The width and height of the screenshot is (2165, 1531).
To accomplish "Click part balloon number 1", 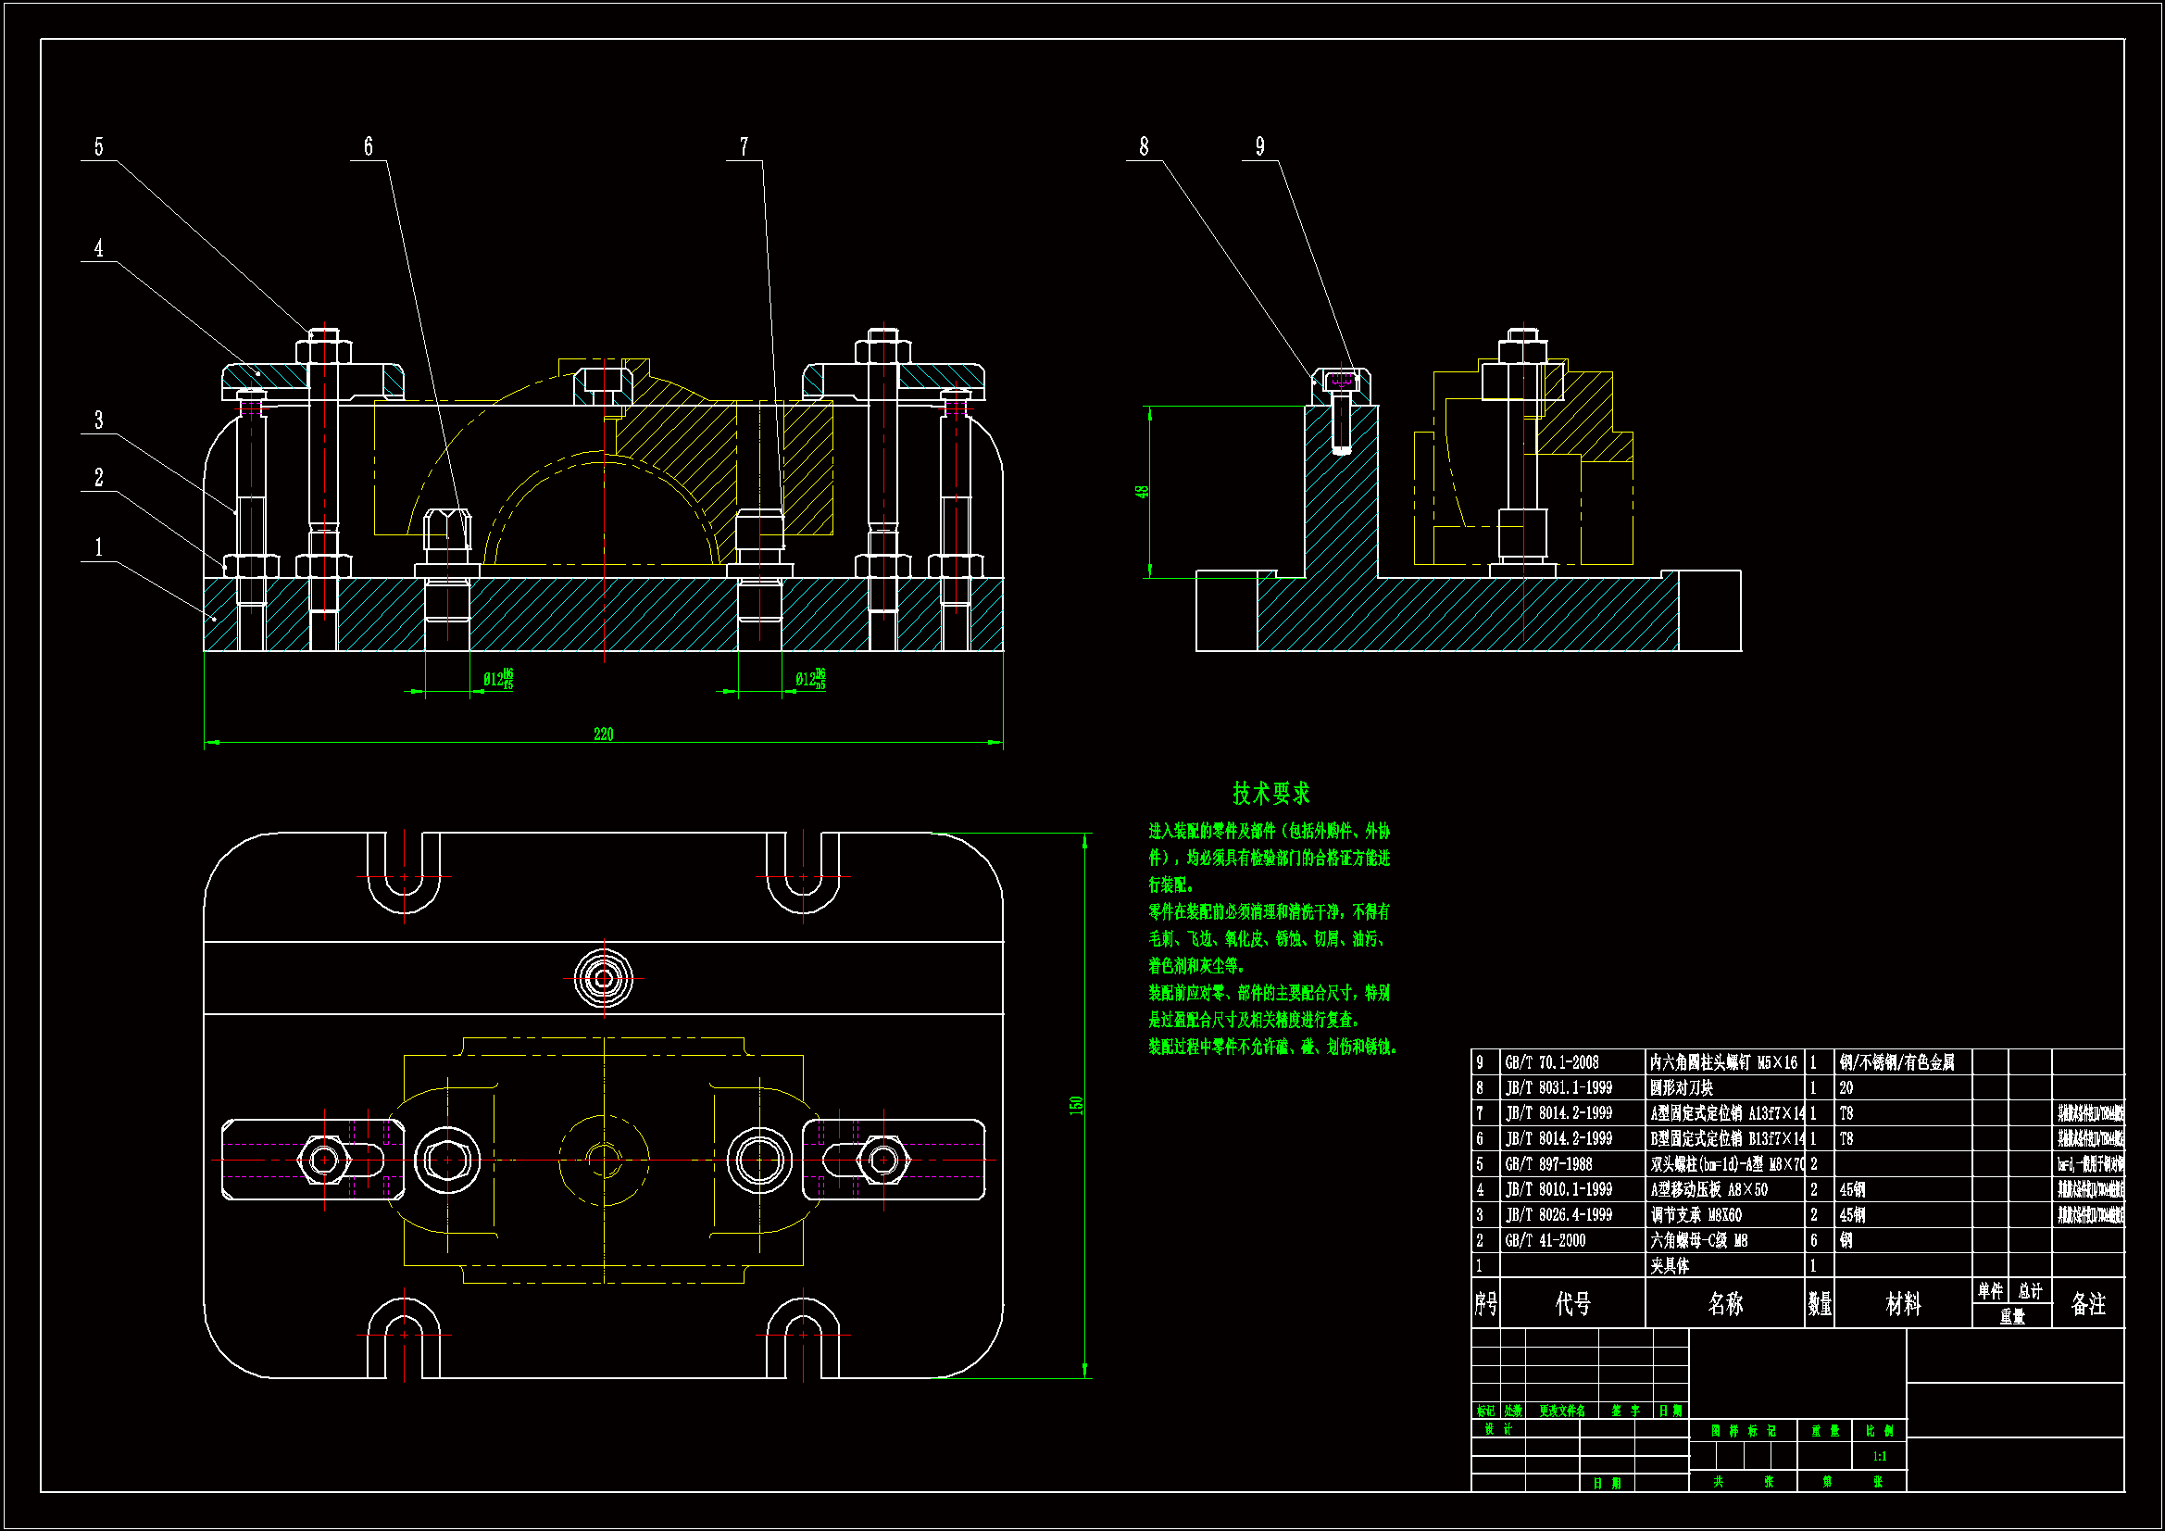I will pyautogui.click(x=99, y=548).
